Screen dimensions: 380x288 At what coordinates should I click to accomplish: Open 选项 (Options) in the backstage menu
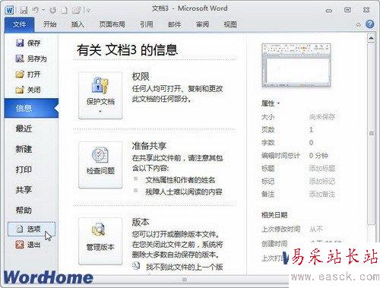tap(31, 229)
